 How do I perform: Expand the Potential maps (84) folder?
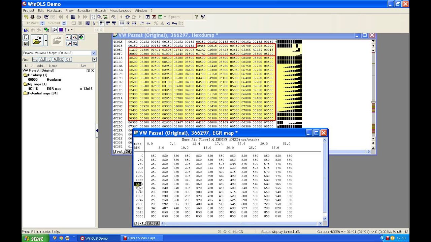tap(25, 93)
